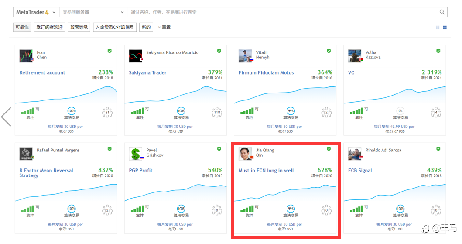This screenshot has height=244, width=462.
Task: Click growth chart on PGP Profit card
Action: coord(176,193)
